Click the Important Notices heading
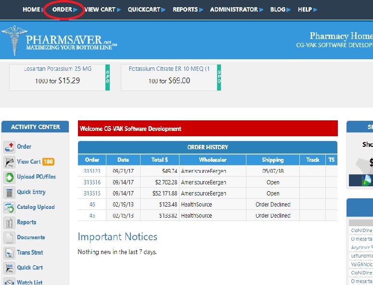Viewport: 373px width, 285px height. point(117,237)
